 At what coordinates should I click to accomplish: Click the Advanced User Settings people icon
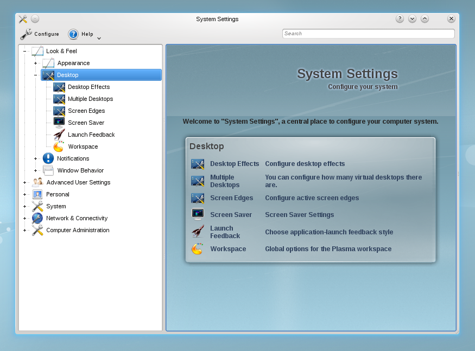click(37, 182)
